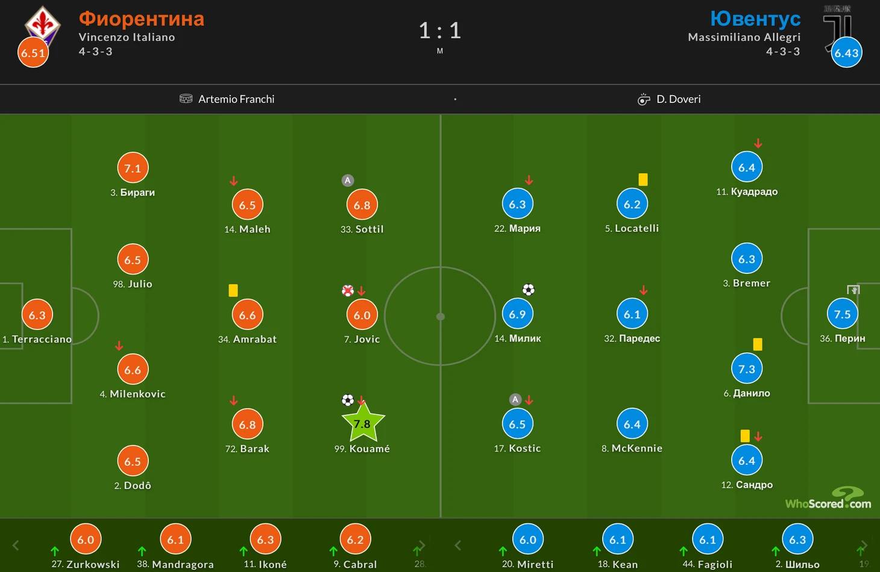Click Kouamé's green star rating badge
The height and width of the screenshot is (572, 880).
click(363, 423)
